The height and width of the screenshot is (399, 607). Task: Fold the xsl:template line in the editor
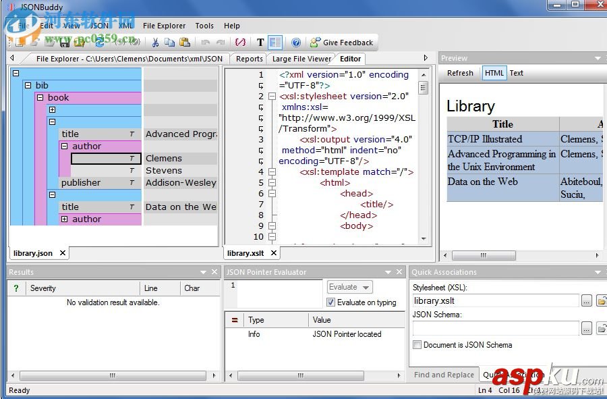[x=272, y=171]
